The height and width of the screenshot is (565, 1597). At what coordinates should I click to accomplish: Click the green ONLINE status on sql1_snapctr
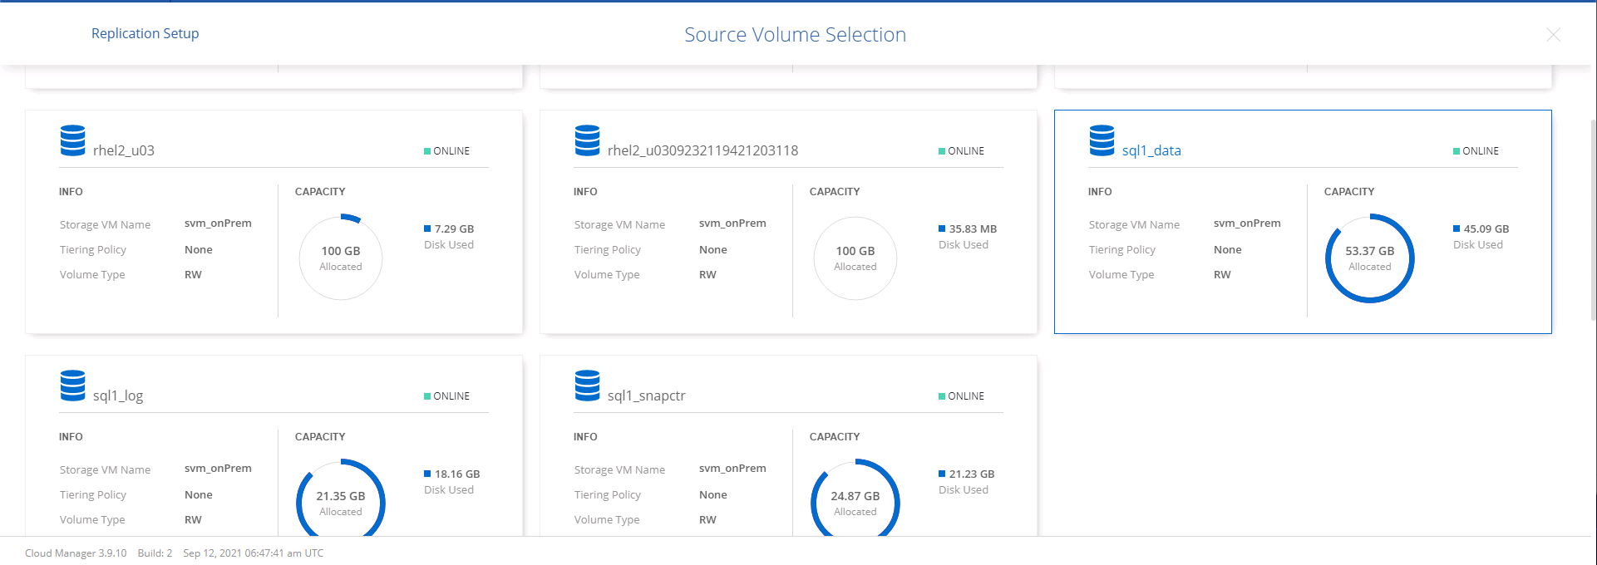click(942, 396)
